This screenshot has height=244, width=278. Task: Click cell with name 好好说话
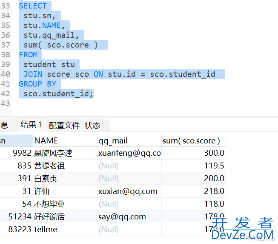[65, 216]
